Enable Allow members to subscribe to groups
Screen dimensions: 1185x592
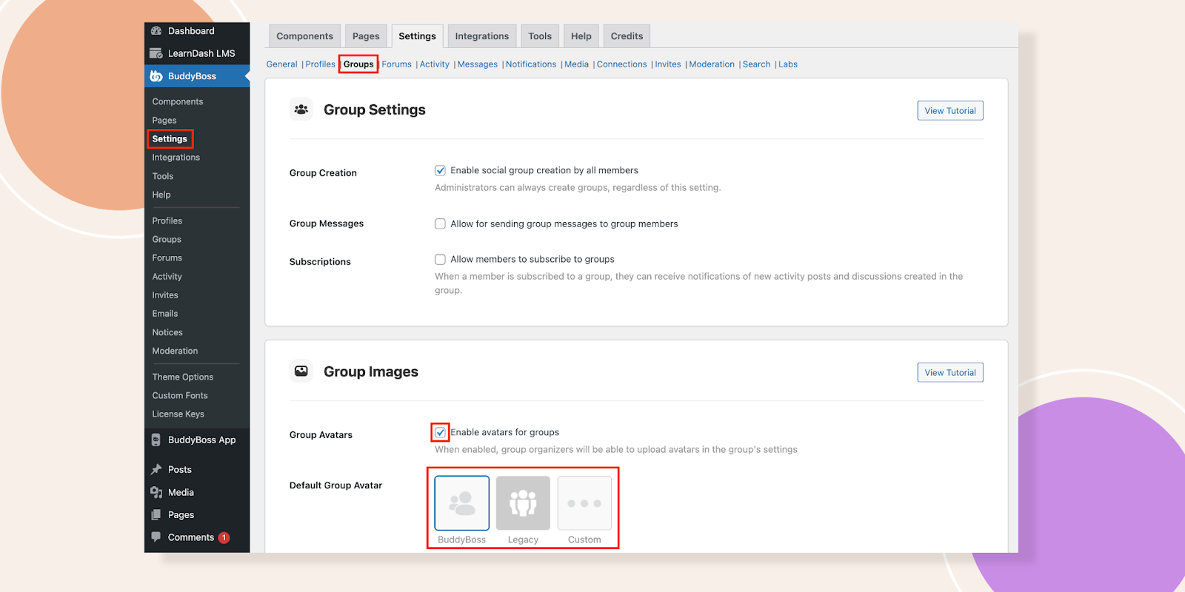pyautogui.click(x=440, y=259)
